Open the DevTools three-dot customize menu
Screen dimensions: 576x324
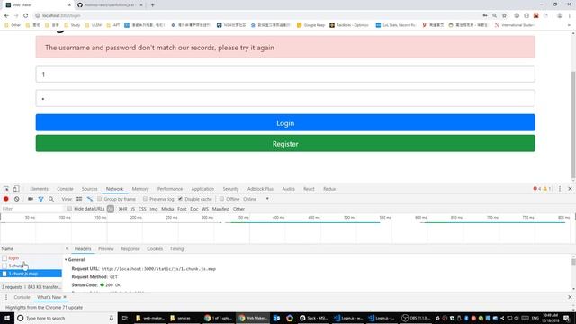click(x=560, y=189)
